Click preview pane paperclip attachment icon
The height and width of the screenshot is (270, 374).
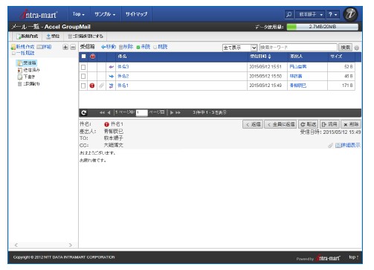tap(330, 146)
